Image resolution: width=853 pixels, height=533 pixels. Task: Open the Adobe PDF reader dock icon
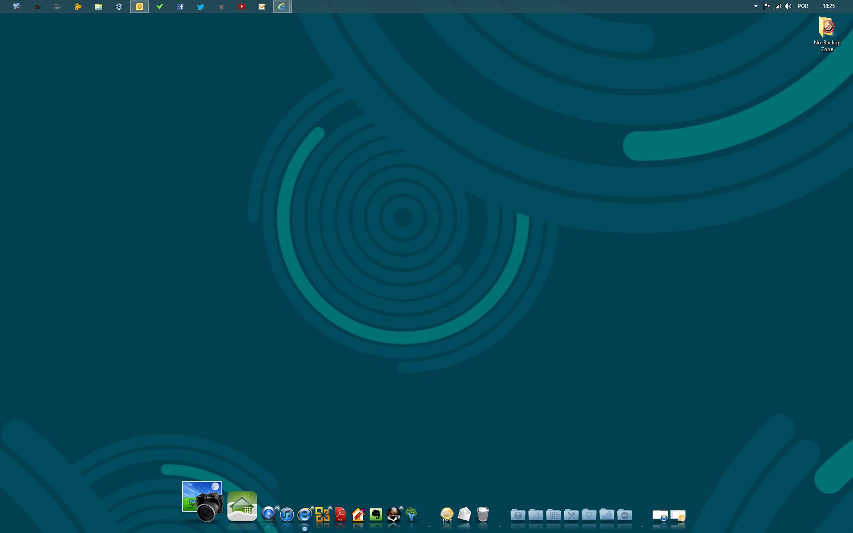[x=340, y=514]
